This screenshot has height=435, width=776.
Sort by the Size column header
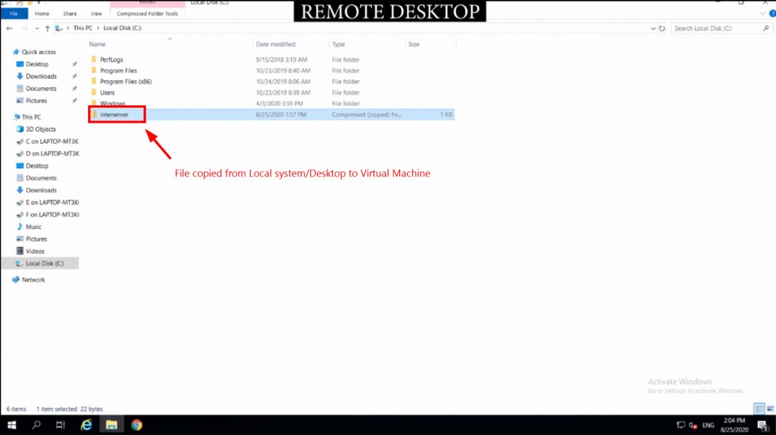414,45
